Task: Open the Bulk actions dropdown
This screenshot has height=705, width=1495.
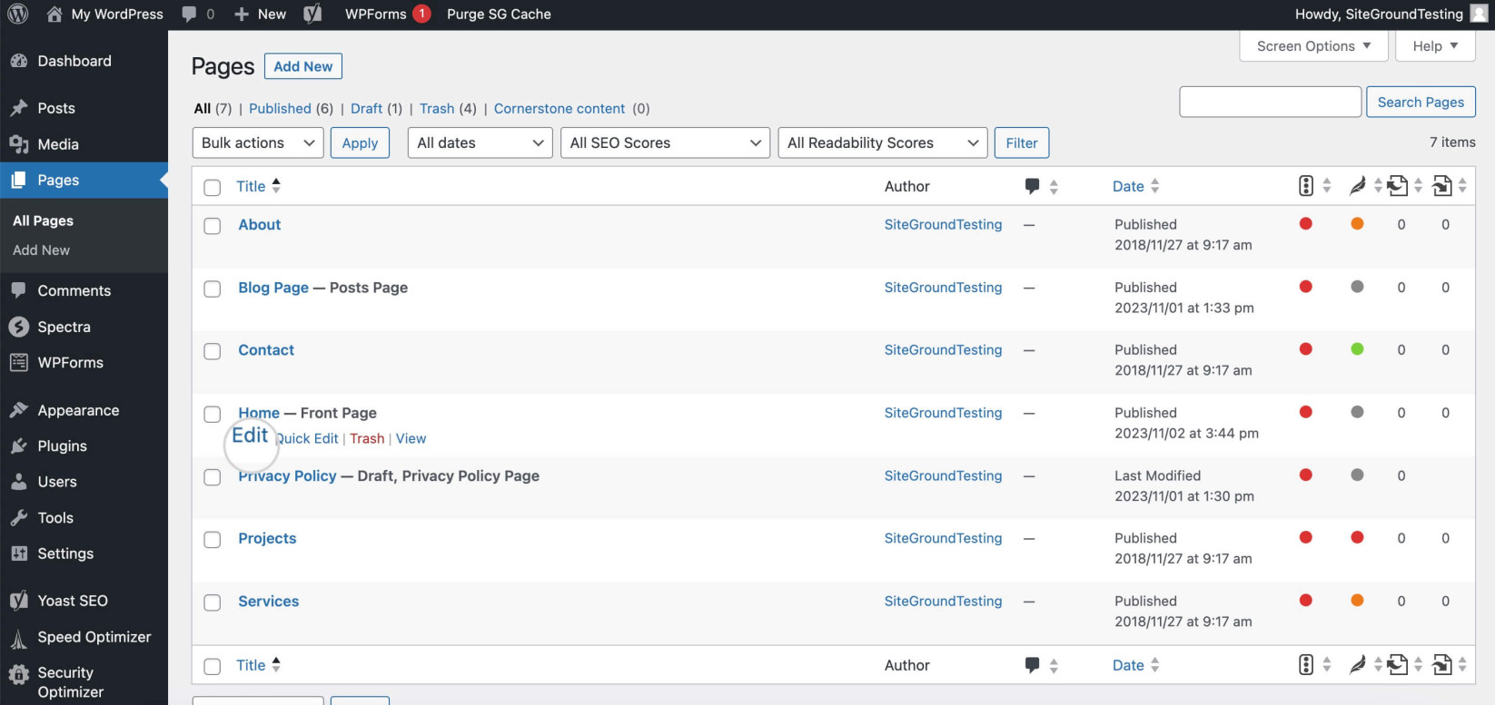Action: pyautogui.click(x=258, y=142)
